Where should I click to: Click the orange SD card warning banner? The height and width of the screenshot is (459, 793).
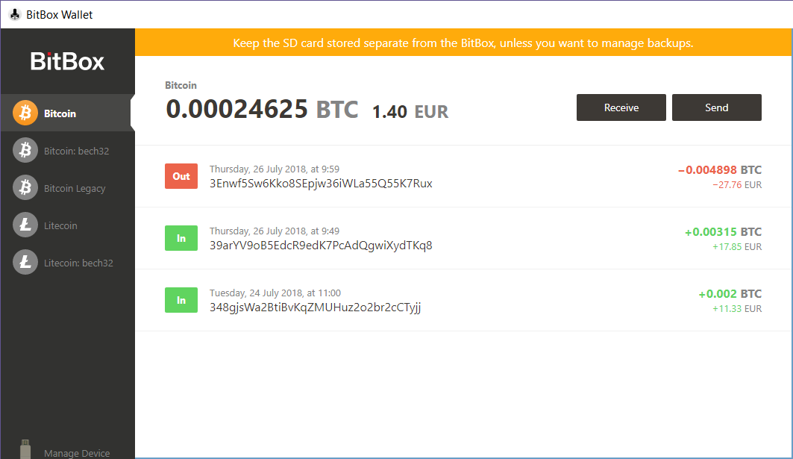coord(463,43)
